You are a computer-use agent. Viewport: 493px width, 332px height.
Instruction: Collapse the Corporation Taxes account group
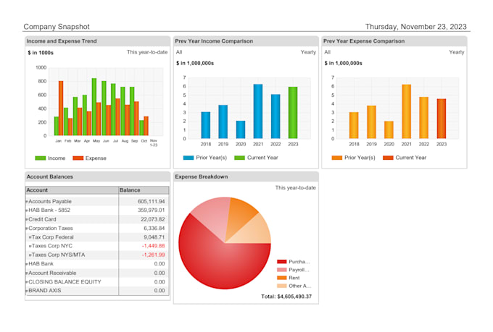[27, 229]
